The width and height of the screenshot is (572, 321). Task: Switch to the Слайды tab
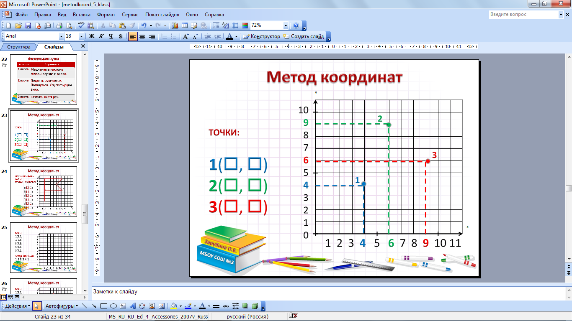pyautogui.click(x=54, y=47)
